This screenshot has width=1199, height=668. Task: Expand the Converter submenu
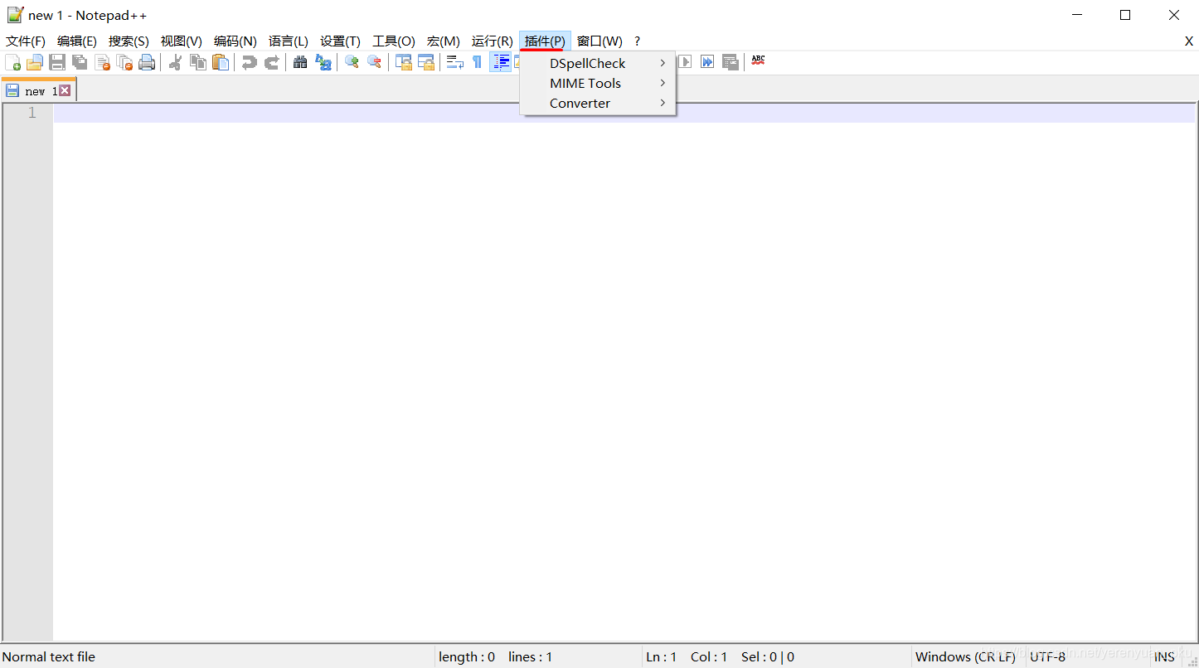[580, 103]
